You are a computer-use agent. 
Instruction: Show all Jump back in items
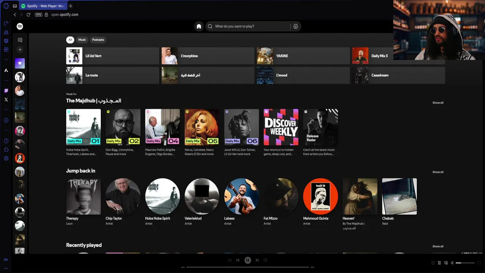point(438,172)
